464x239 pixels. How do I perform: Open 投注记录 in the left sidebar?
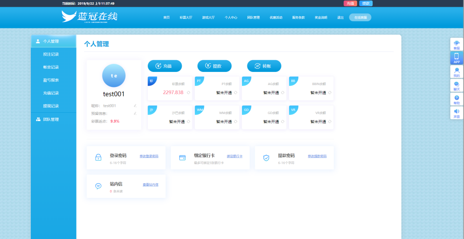[x=51, y=54]
